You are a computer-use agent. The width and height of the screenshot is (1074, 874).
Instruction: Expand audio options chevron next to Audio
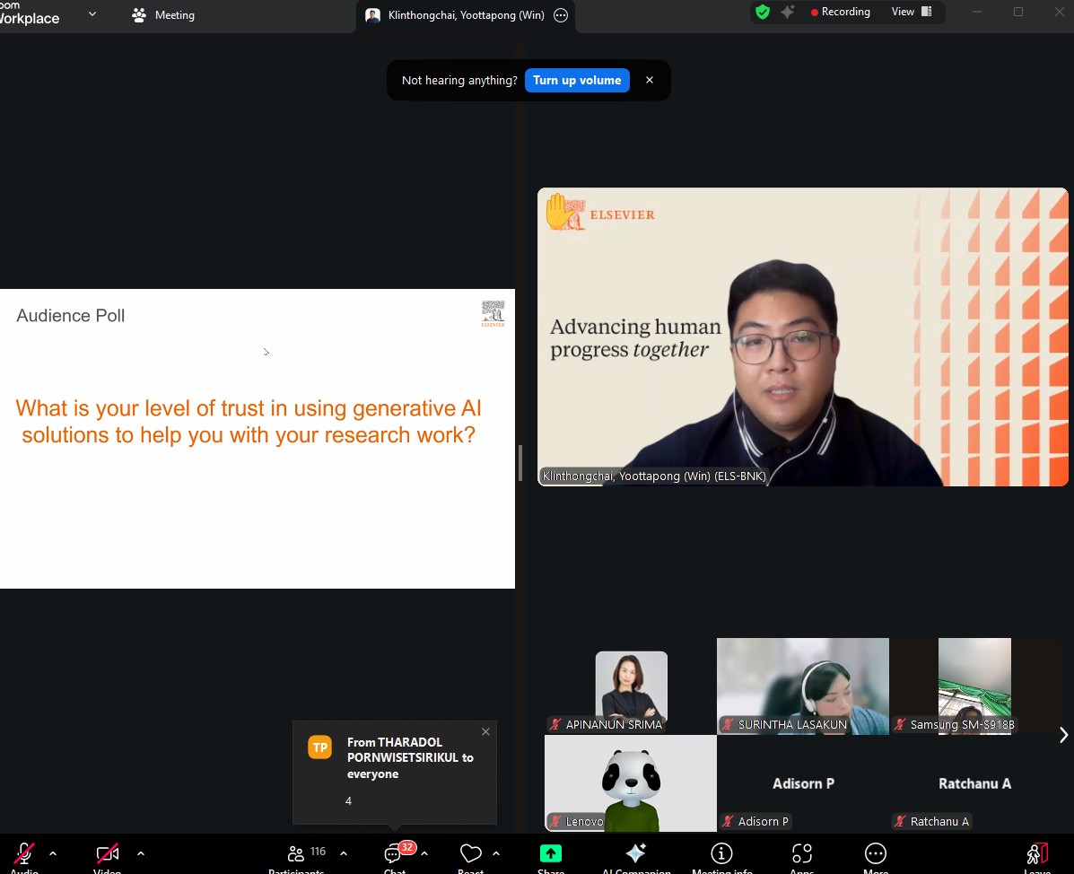pos(53,853)
